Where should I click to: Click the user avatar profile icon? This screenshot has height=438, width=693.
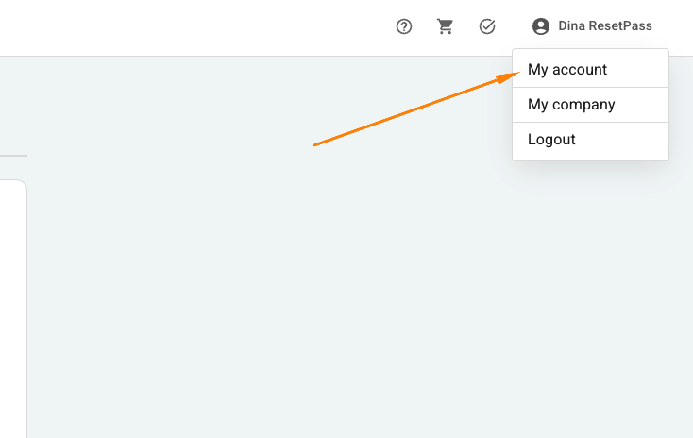click(541, 26)
